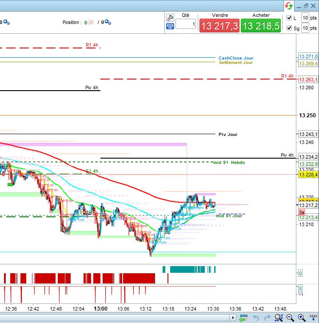Click the bold 13 250 axis value

point(307,116)
